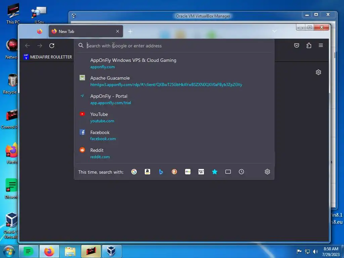Select Network desktop icon
This screenshot has height=258, width=344.
11,49
